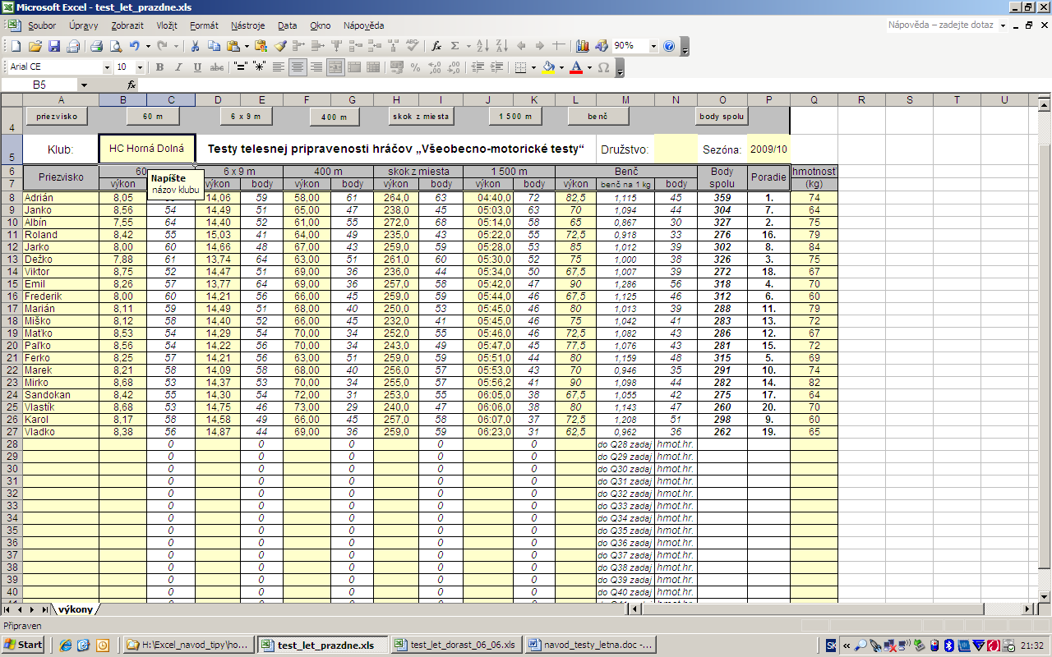The image size is (1052, 657).
Task: Copy selection icon
Action: (215, 46)
